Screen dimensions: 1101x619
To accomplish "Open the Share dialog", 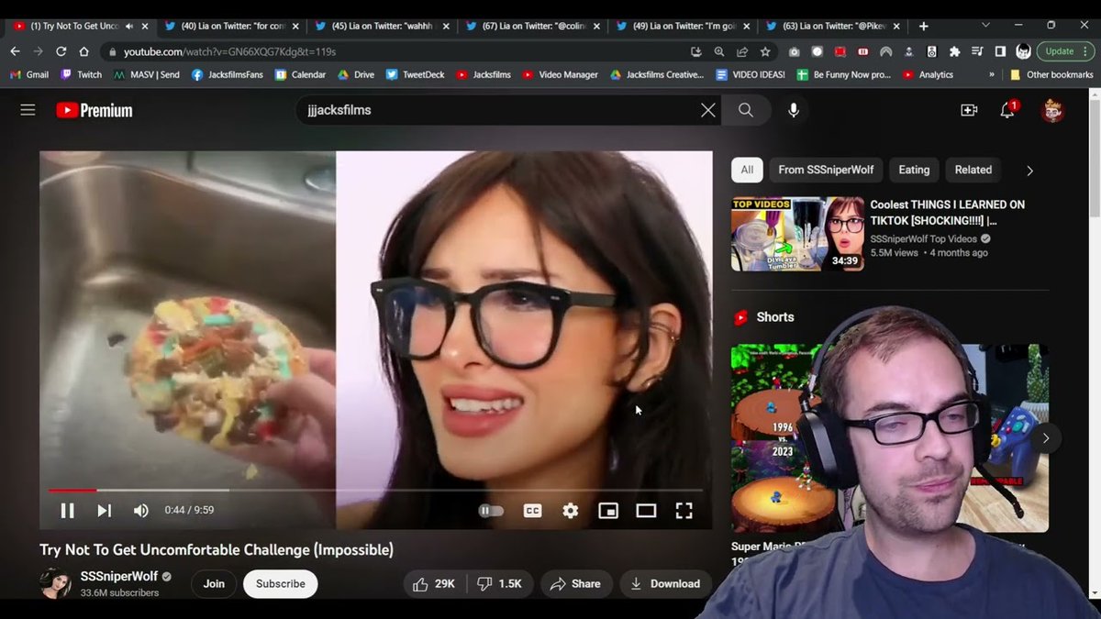I will (576, 583).
